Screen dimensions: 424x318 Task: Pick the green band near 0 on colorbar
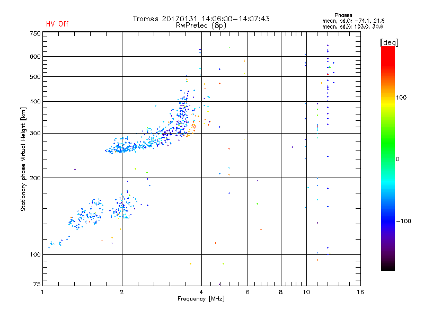point(387,157)
